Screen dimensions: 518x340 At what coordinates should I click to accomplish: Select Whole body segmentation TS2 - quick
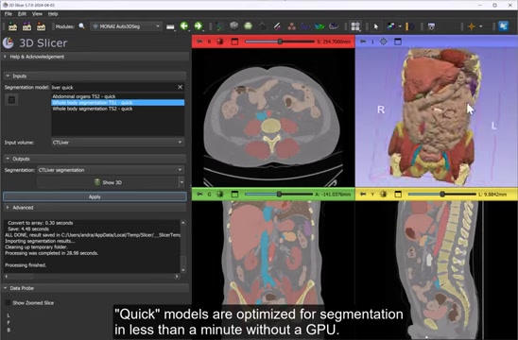tap(117, 109)
